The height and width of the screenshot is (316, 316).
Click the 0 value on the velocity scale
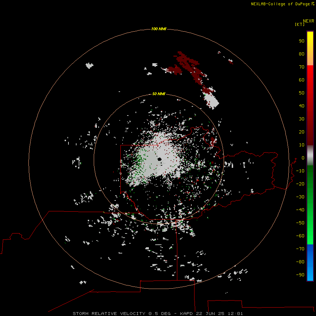pos(303,158)
